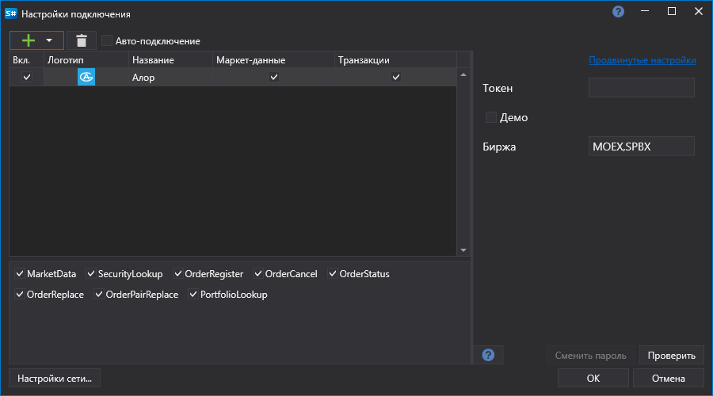The width and height of the screenshot is (713, 396).
Task: Click the trash can delete connection icon
Action: click(82, 40)
